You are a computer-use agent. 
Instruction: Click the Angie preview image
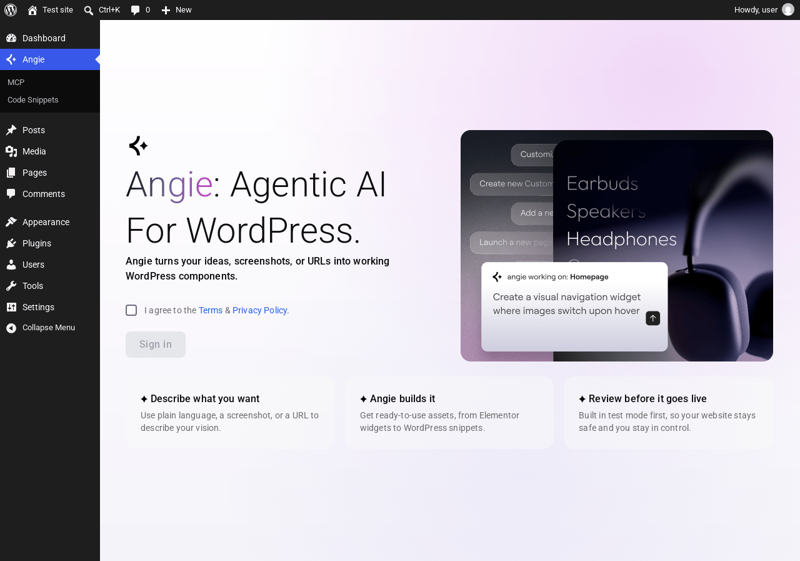point(617,246)
